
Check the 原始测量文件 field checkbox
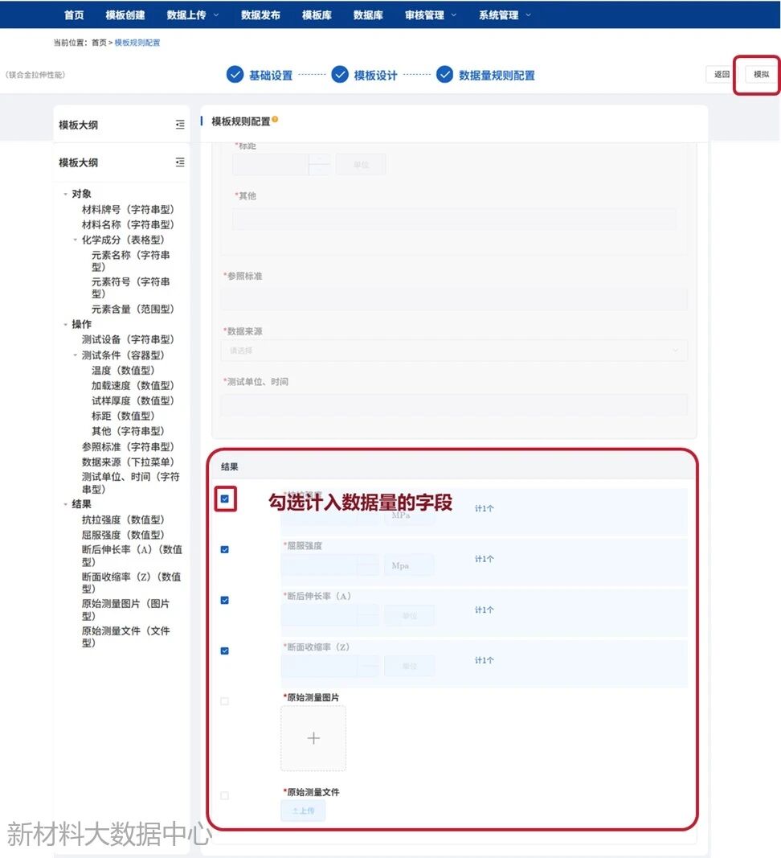(x=225, y=795)
